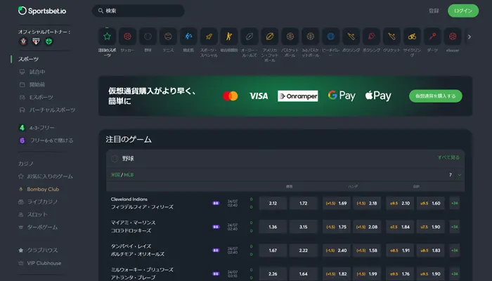This screenshot has width=492, height=281.
Task: Go to 試合中 live matches in sidebar
Action: pyautogui.click(x=32, y=72)
